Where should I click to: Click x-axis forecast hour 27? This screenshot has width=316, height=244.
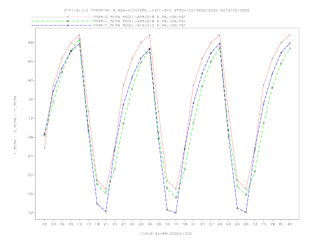[x=123, y=224]
